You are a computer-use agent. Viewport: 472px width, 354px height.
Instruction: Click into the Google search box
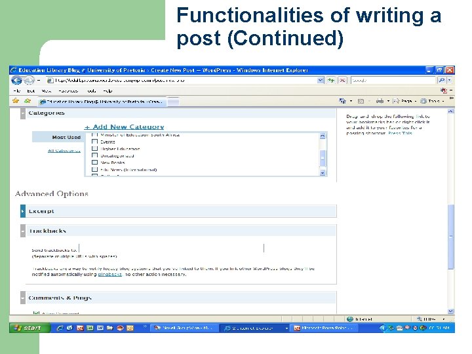pyautogui.click(x=393, y=81)
